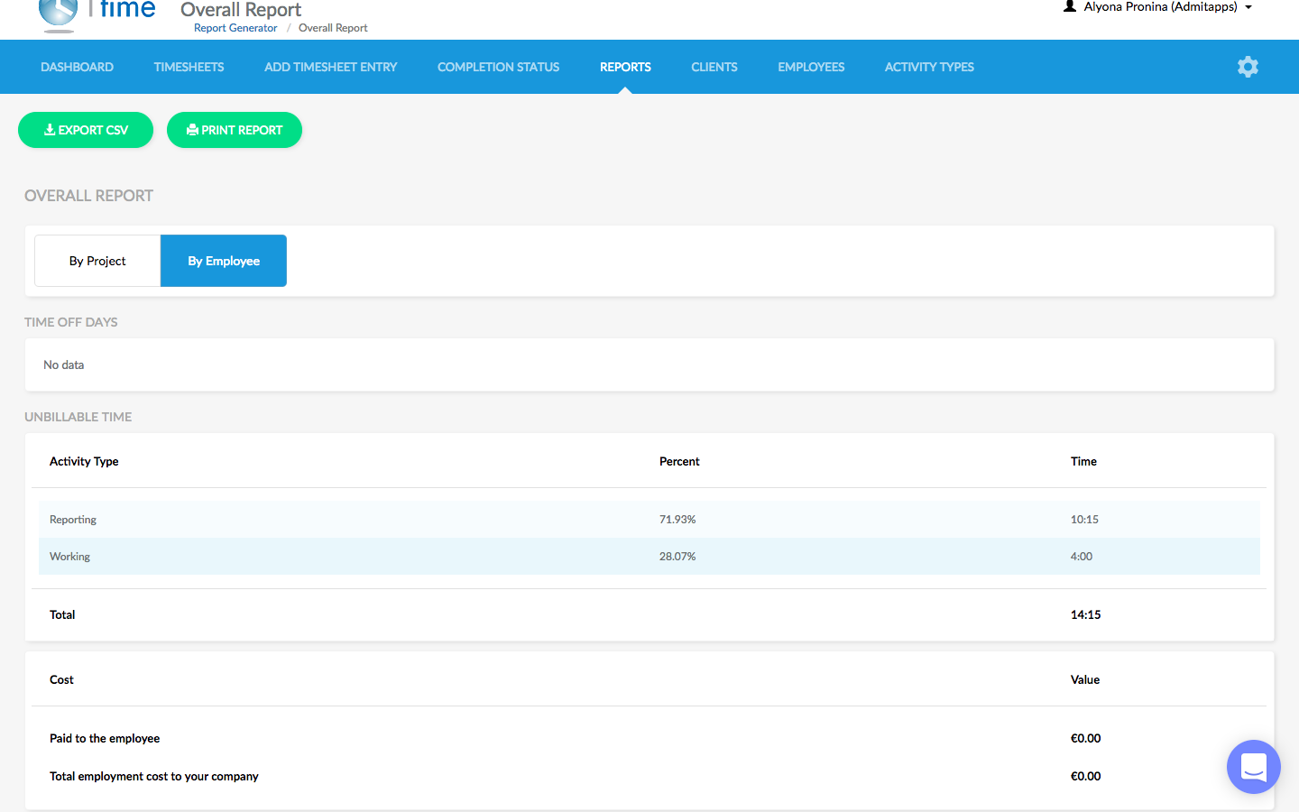Image resolution: width=1299 pixels, height=812 pixels.
Task: Open Add Timesheet Entry
Action: [x=330, y=67]
